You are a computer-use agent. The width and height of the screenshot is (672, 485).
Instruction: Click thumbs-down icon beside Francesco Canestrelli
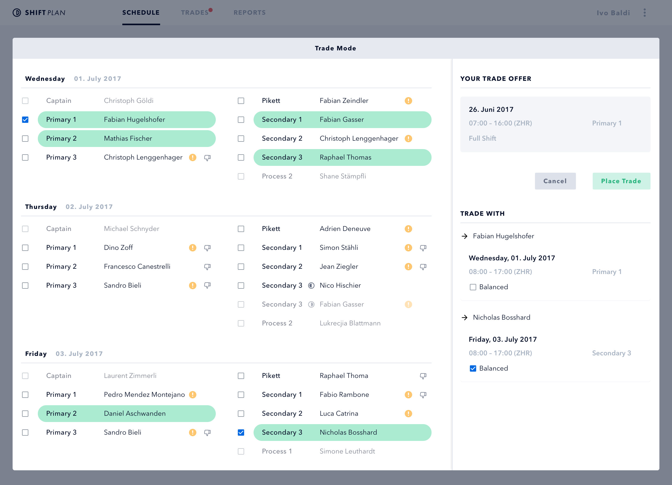[x=207, y=267]
